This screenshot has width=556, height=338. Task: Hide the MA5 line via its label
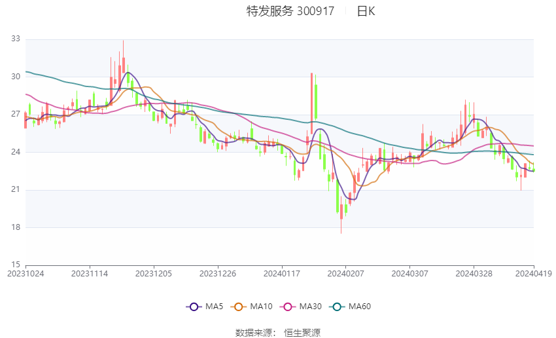[x=214, y=307]
